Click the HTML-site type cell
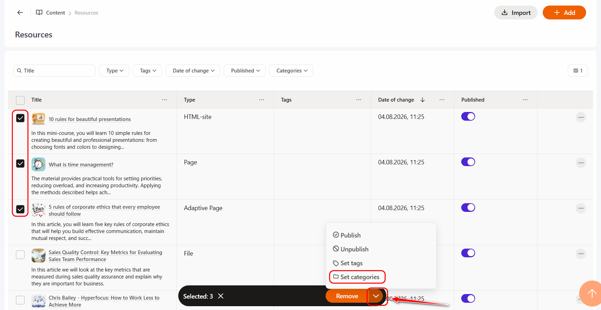The image size is (601, 310). 198,117
